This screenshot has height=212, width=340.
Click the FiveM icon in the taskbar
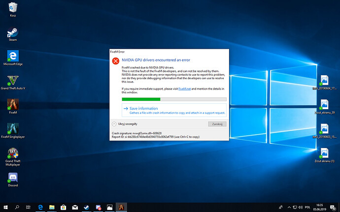121,207
